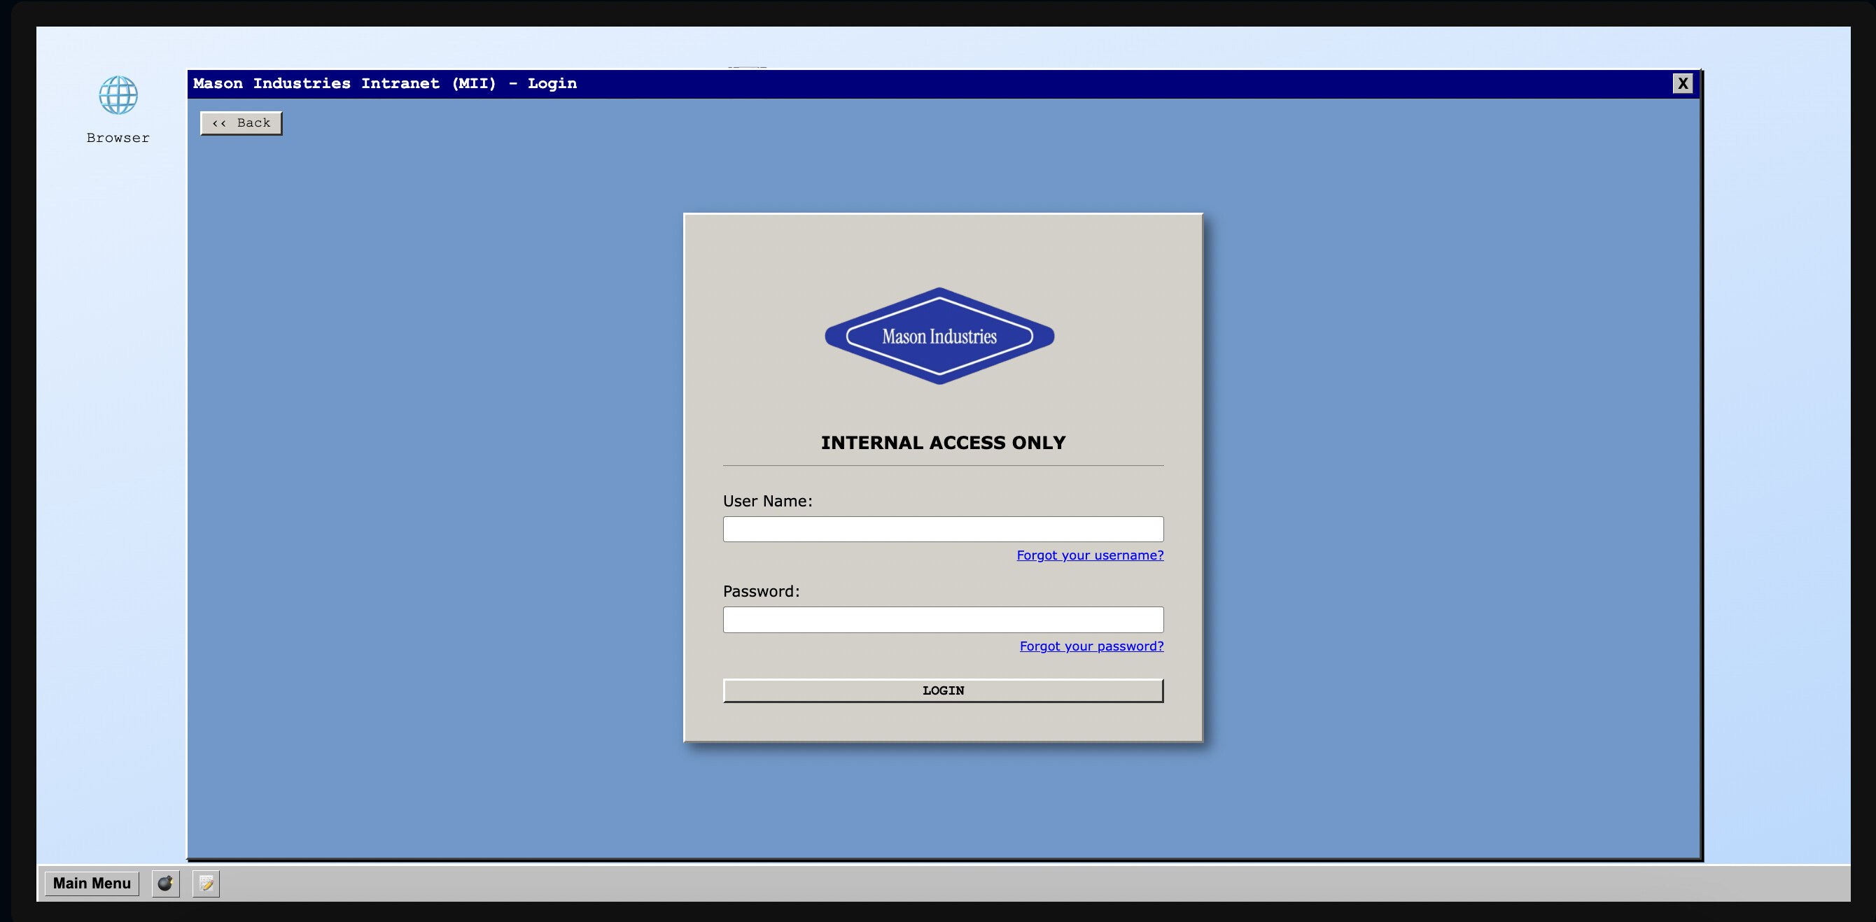Click the INTERNAL ACCESS ONLY heading
The image size is (1876, 922).
click(x=942, y=441)
